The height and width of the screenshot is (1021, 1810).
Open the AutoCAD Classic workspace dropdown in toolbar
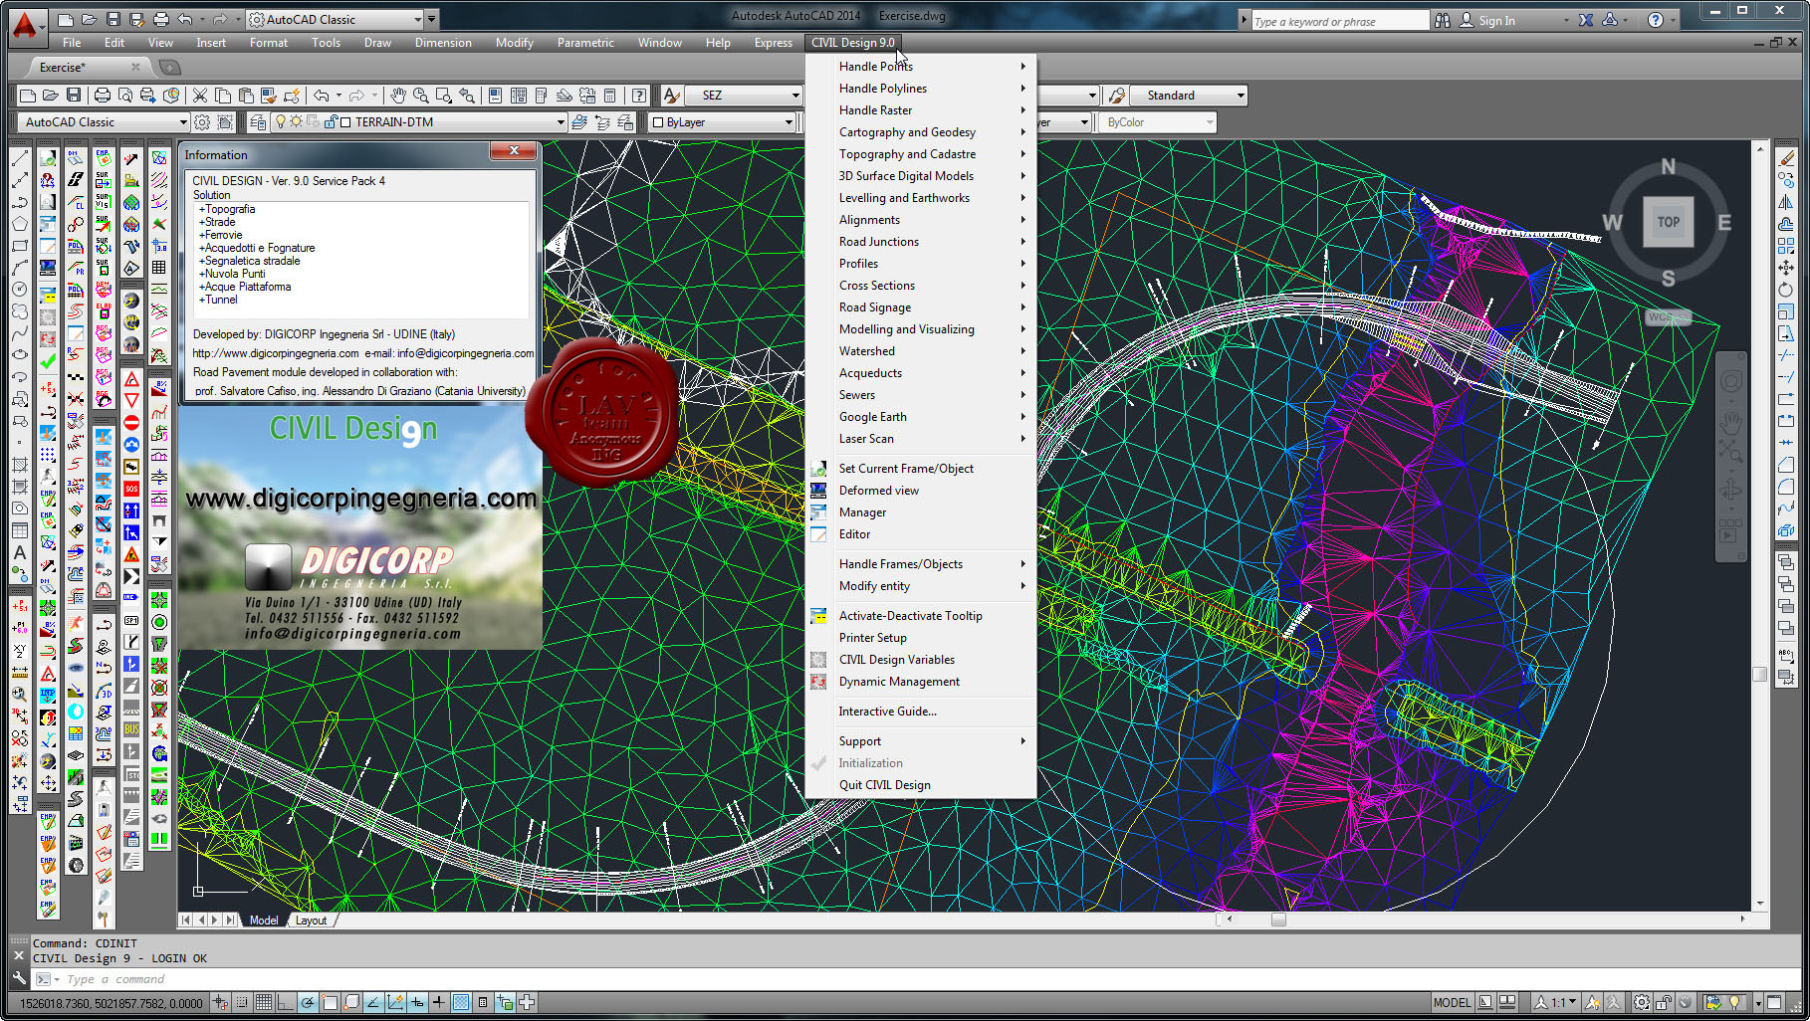click(x=104, y=122)
